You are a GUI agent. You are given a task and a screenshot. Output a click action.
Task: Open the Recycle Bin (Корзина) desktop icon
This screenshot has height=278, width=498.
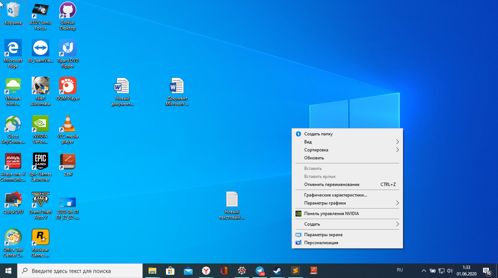coord(14,12)
